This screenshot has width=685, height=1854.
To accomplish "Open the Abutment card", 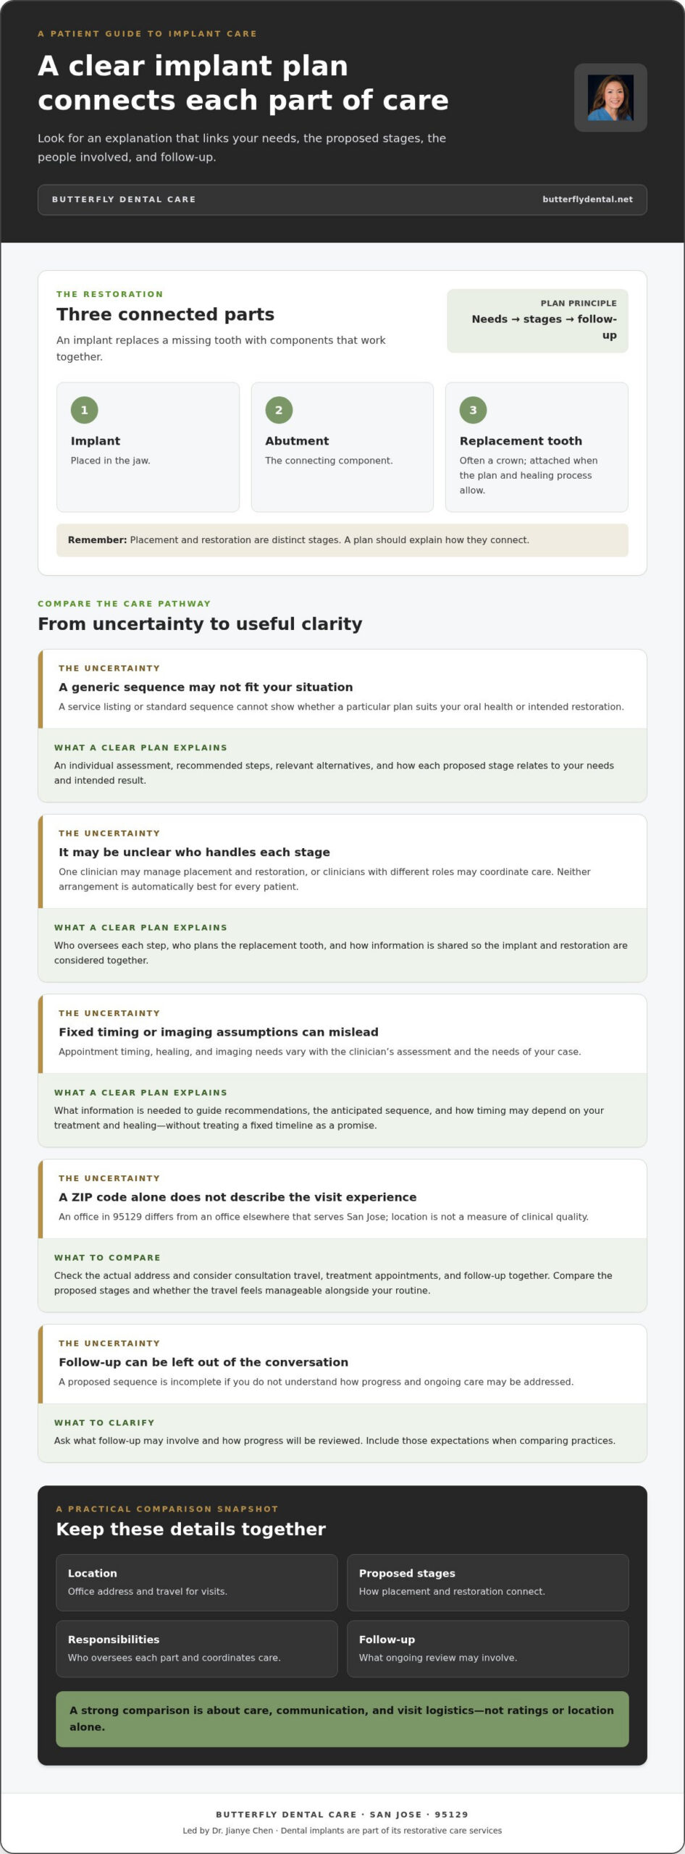I will pyautogui.click(x=342, y=447).
